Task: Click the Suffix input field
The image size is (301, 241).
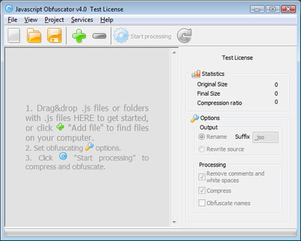Action: 265,138
